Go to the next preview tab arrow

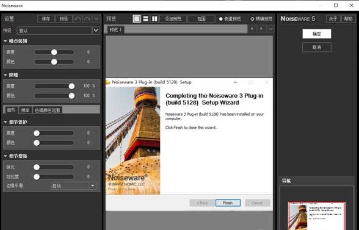pos(261,29)
